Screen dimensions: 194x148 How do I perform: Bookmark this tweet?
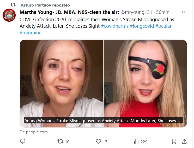[174, 141]
